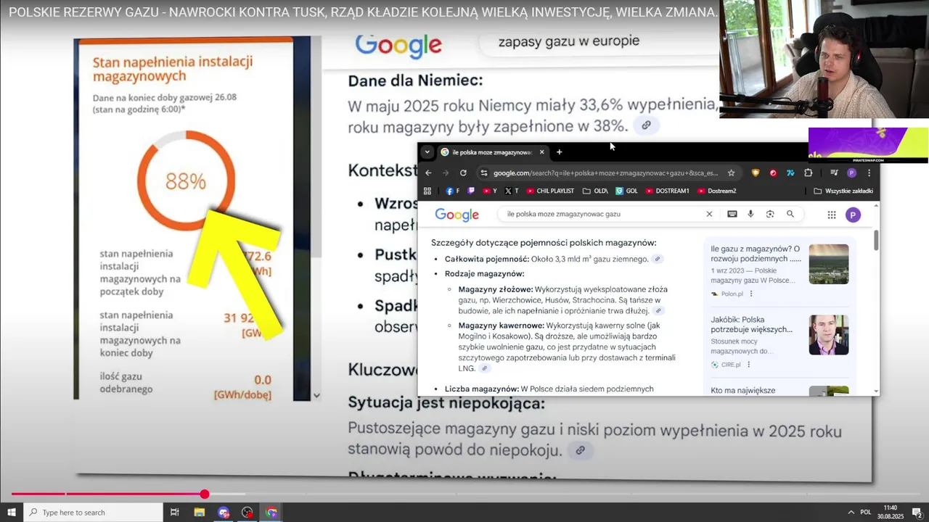This screenshot has width=929, height=522.
Task: Open the Google account P avatar
Action: coord(853,215)
